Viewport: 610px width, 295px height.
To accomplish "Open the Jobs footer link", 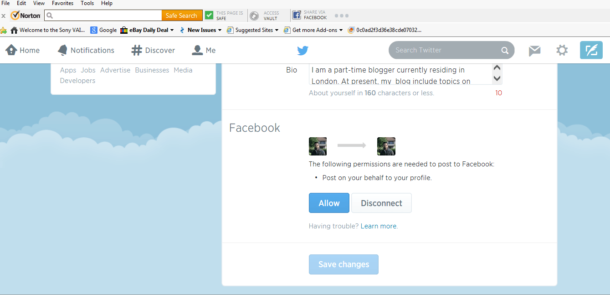I will pos(88,70).
